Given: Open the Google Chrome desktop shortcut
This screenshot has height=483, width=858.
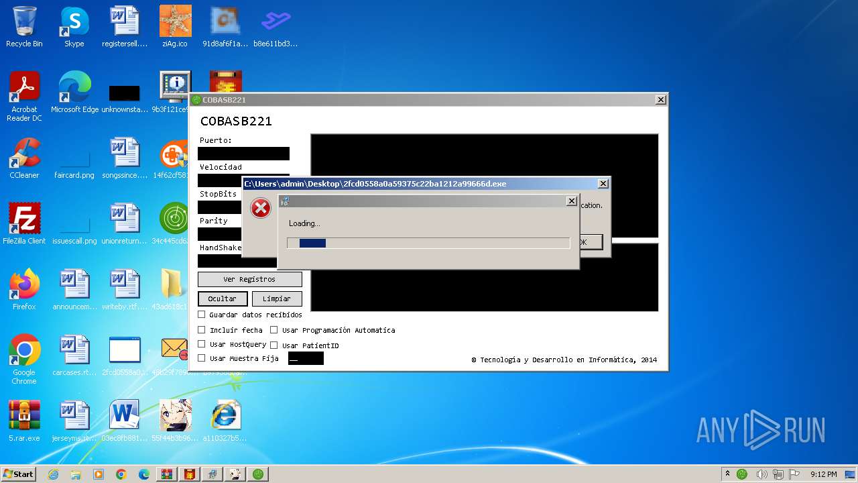Looking at the screenshot, I should (x=24, y=359).
